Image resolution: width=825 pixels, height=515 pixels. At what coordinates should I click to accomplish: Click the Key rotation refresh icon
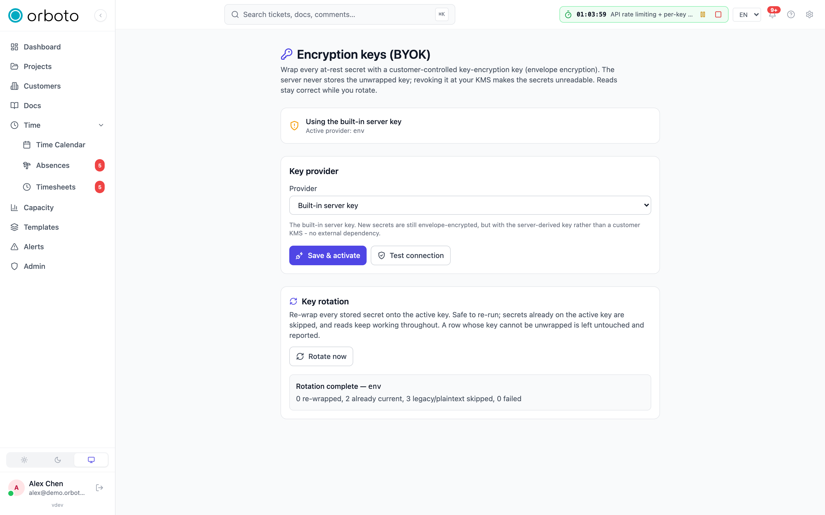pyautogui.click(x=293, y=302)
